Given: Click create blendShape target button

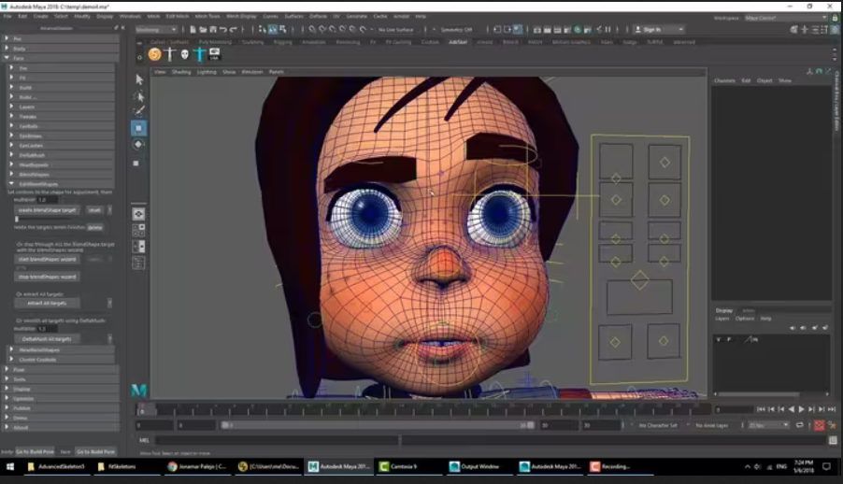Looking at the screenshot, I should click(x=48, y=210).
